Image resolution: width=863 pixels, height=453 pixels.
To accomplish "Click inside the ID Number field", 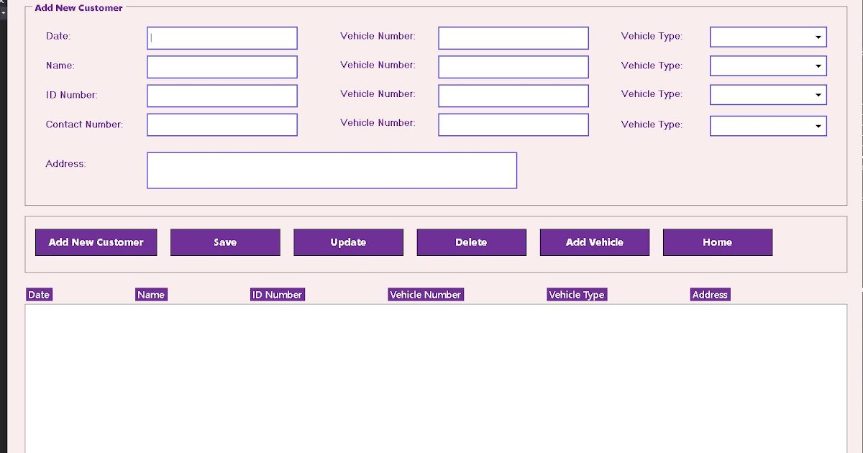I will (x=222, y=95).
